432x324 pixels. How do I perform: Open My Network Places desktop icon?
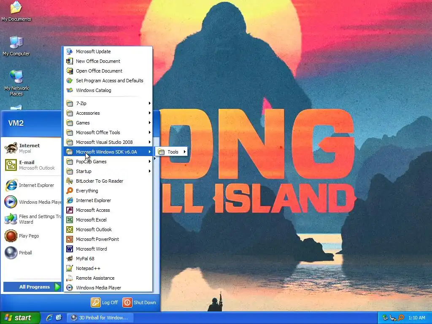(x=16, y=83)
